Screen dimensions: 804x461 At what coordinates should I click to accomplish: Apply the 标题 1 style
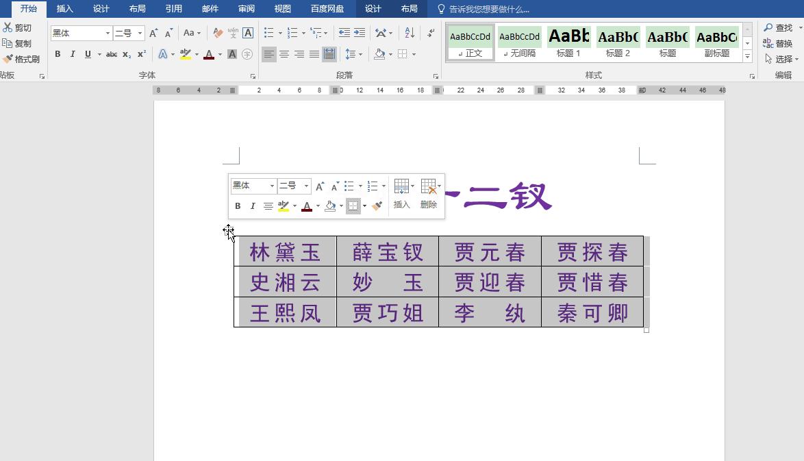click(x=568, y=42)
